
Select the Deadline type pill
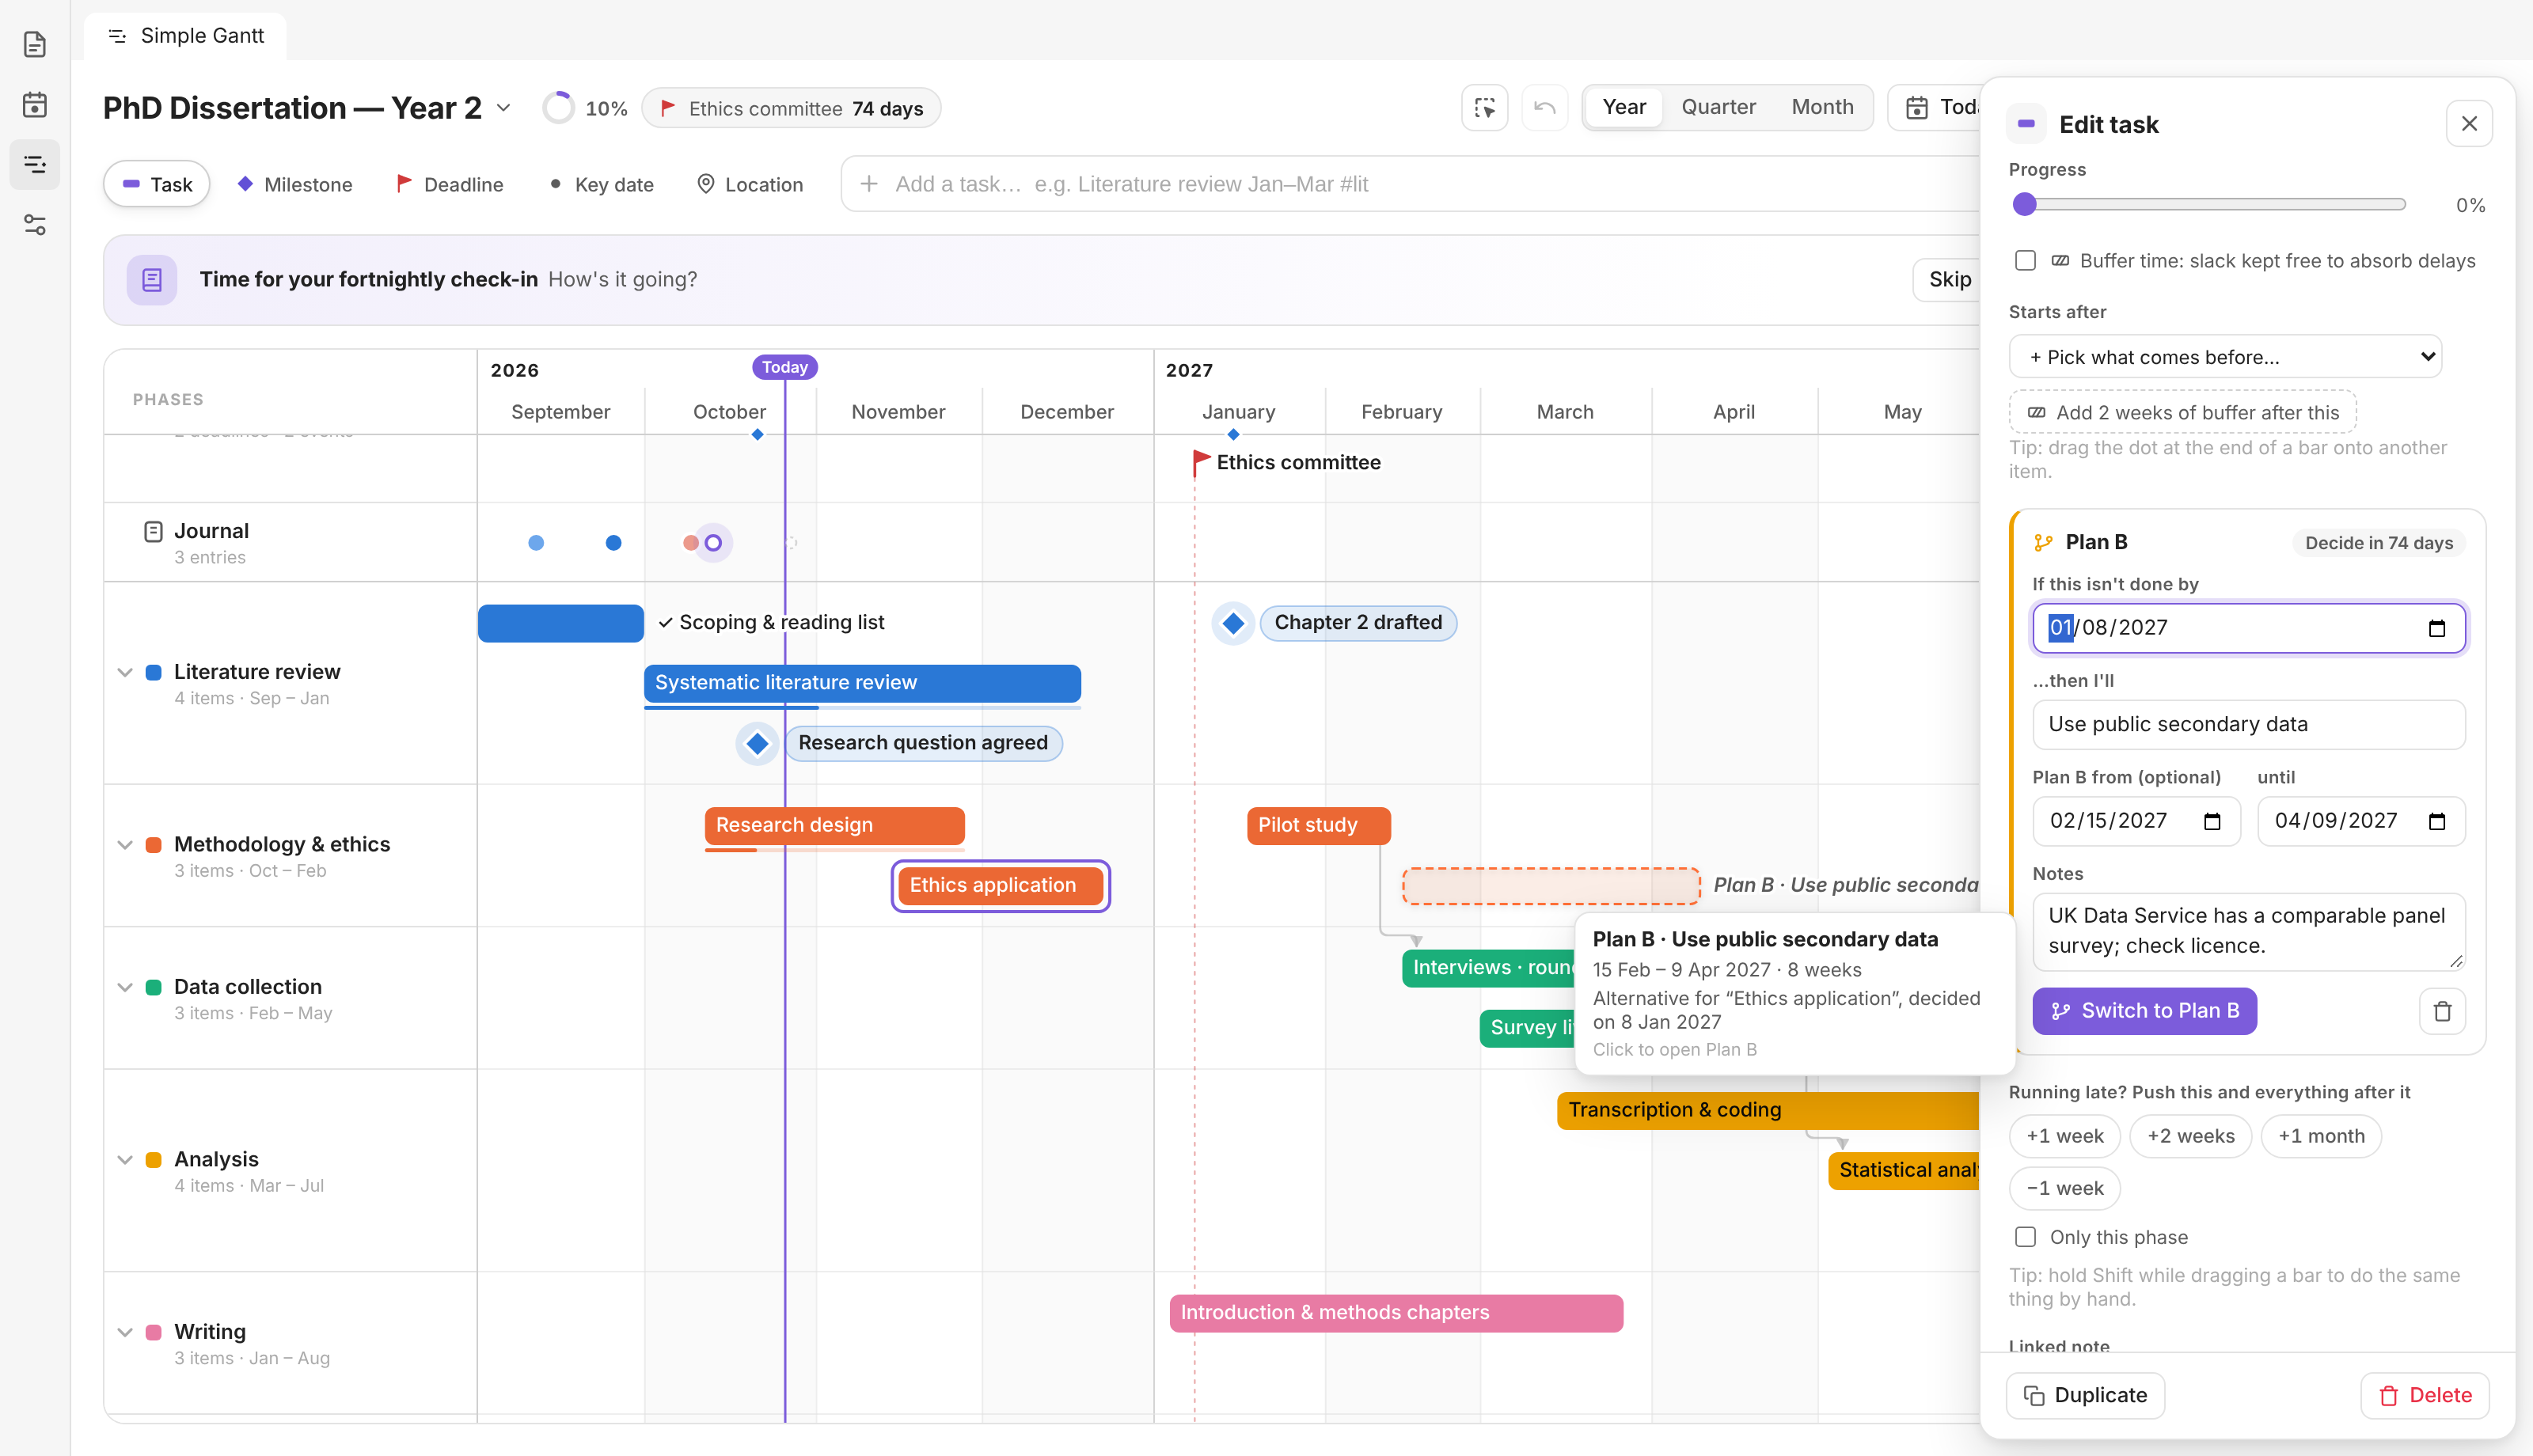450,184
